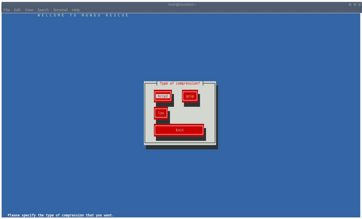Open the View menu
The image size is (362, 219).
pyautogui.click(x=29, y=10)
